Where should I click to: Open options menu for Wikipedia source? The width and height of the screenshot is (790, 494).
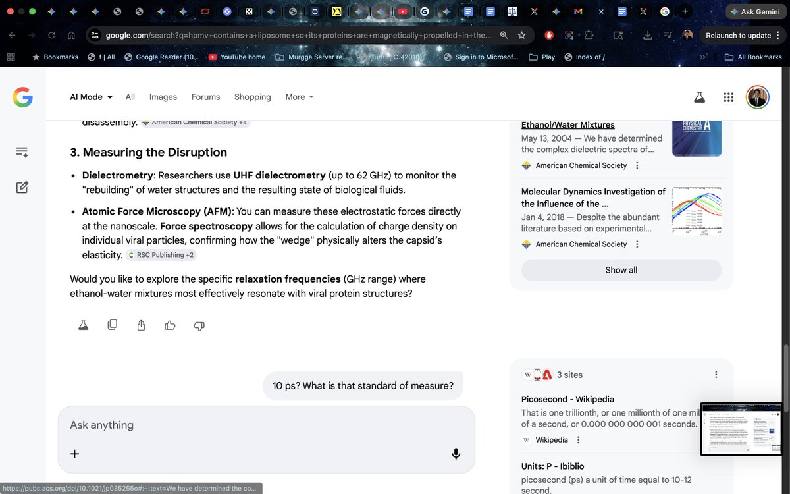point(578,440)
